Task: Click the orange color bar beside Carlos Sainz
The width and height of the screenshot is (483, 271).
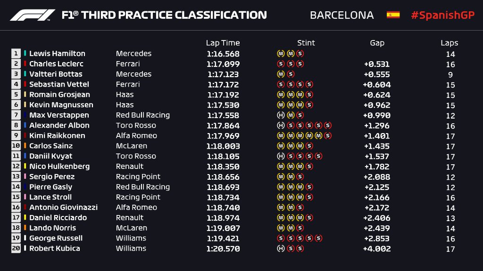Action: [25, 146]
